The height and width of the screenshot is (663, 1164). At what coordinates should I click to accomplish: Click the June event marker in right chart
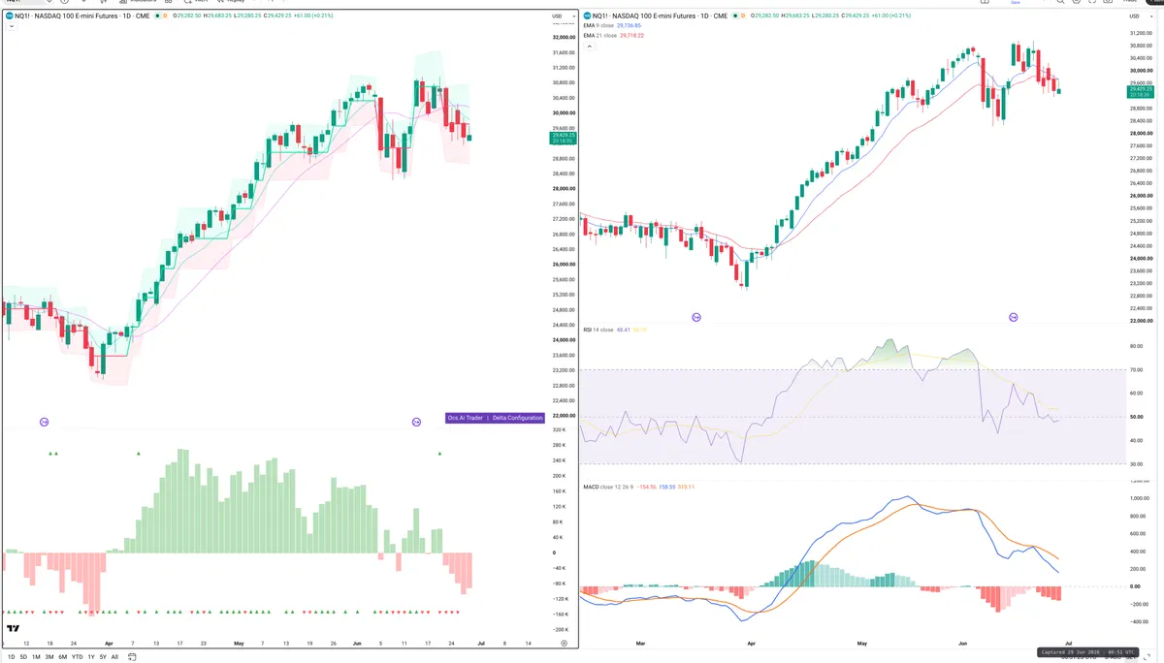[1014, 317]
